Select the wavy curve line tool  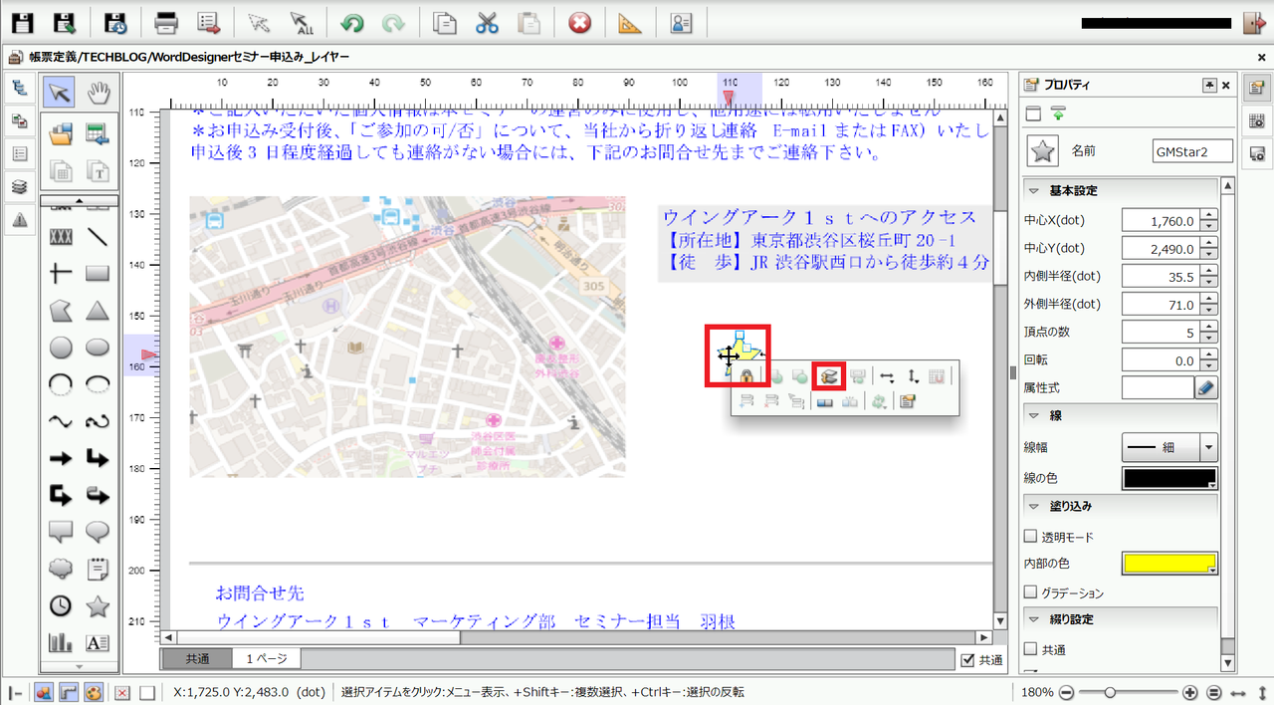61,421
